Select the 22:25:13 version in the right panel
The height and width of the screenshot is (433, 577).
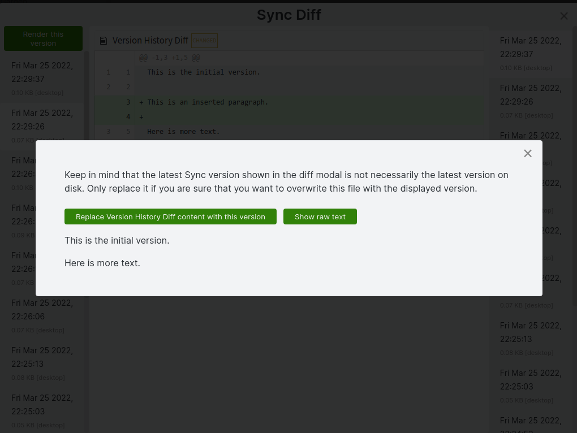531,332
